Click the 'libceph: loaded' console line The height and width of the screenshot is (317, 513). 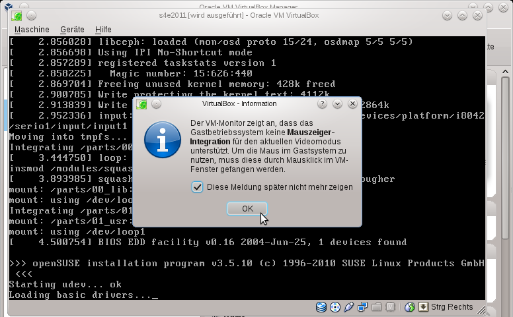212,42
